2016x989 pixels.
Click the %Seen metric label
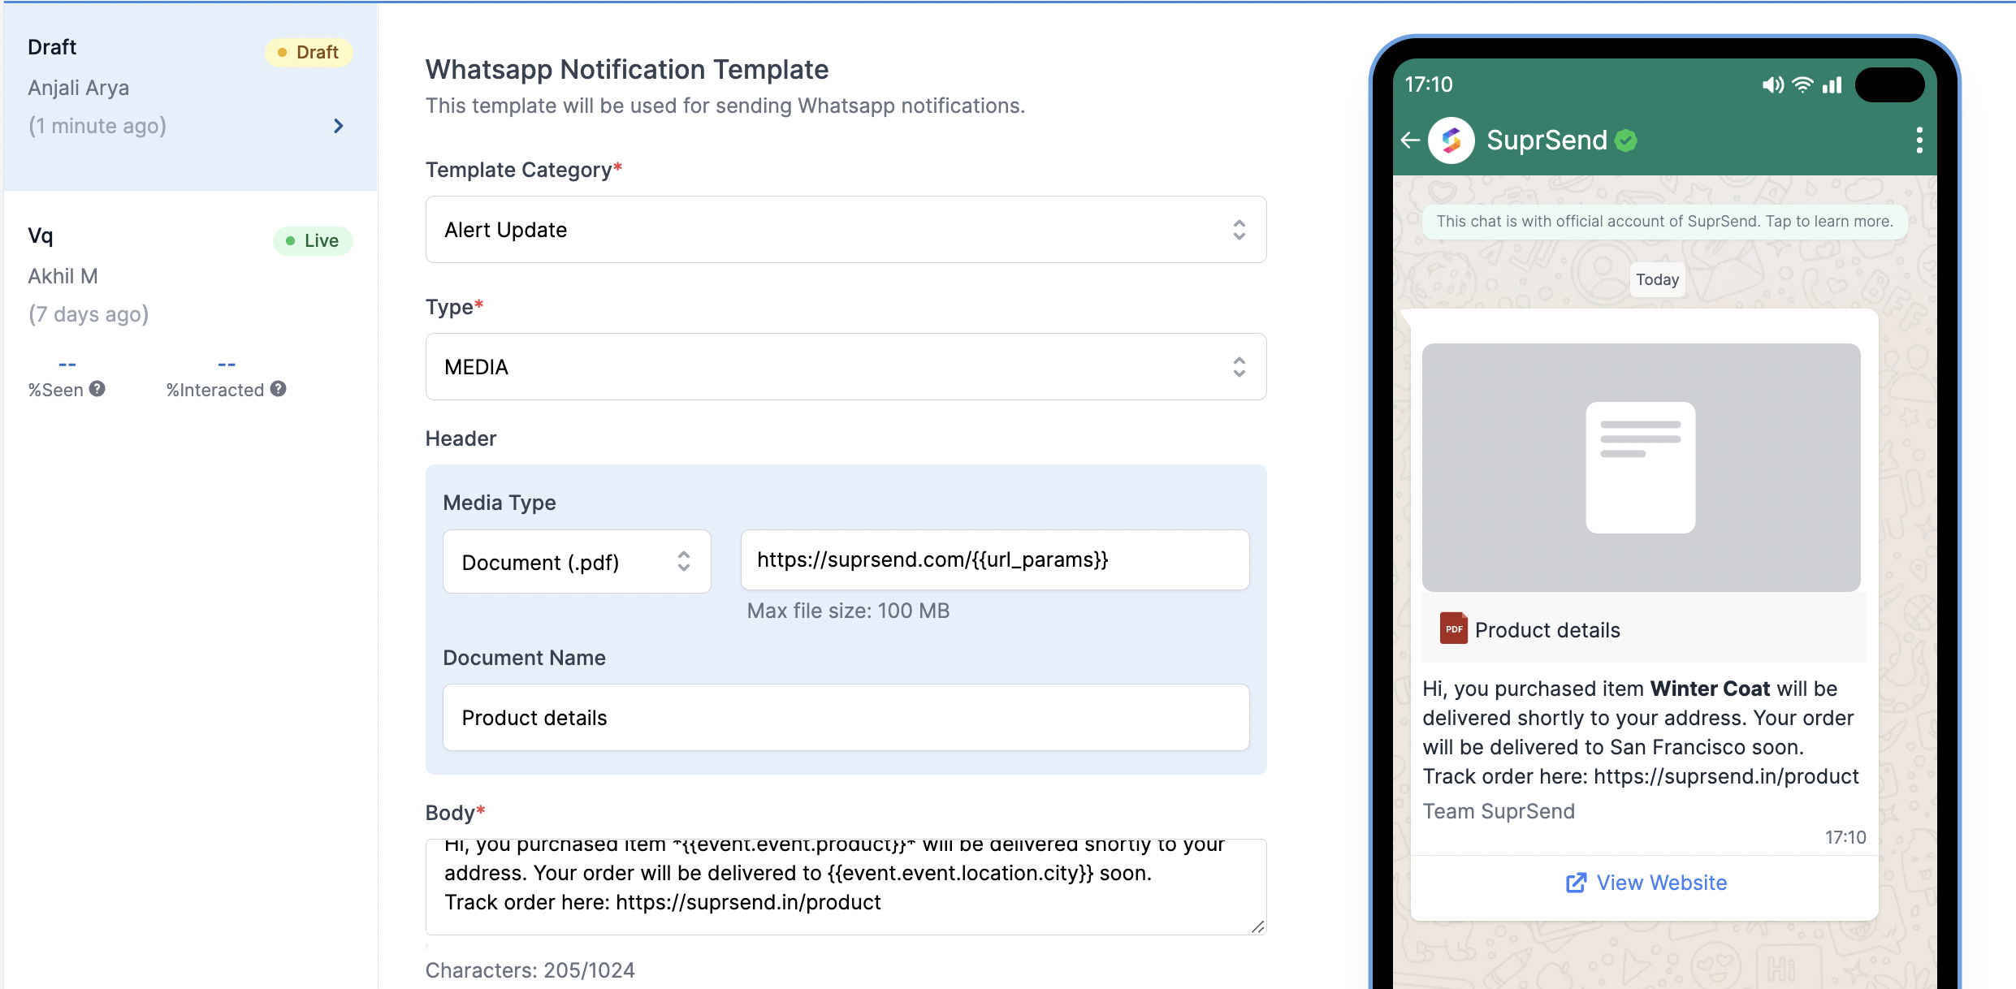point(56,390)
